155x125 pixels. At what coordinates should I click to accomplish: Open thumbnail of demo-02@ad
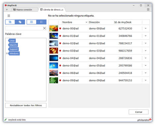(x=54, y=43)
